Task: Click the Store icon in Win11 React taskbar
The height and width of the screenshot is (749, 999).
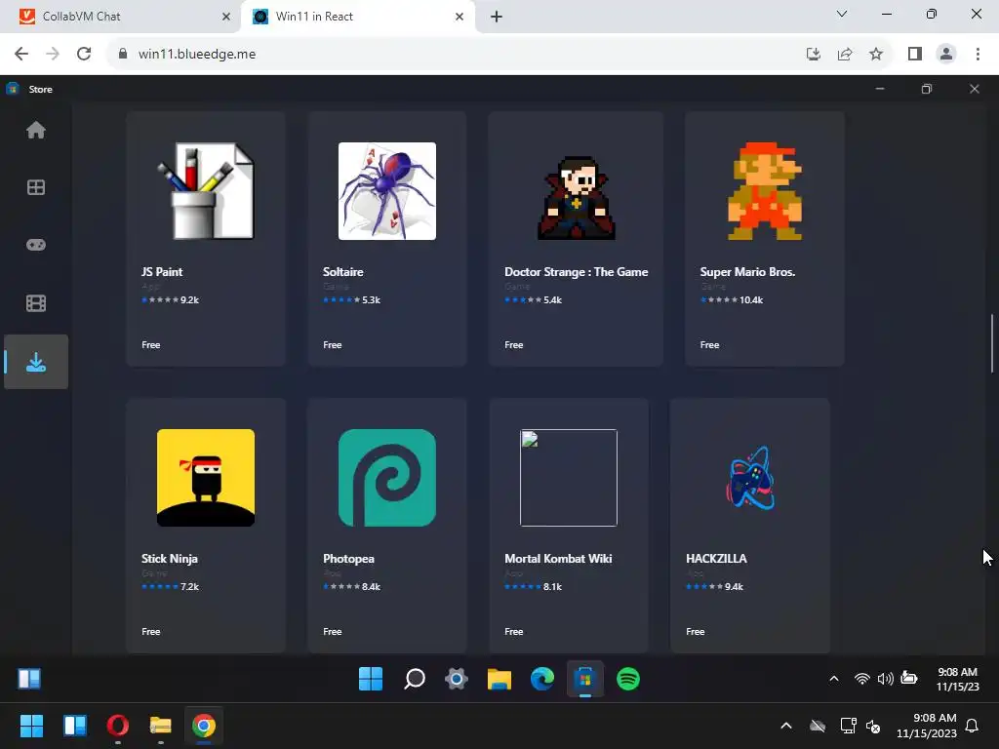Action: pyautogui.click(x=585, y=679)
